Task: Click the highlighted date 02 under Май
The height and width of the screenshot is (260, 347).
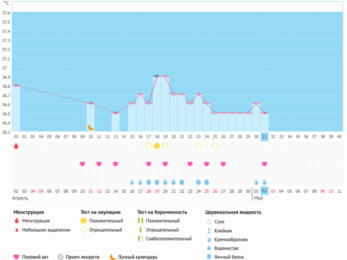Action: point(265,191)
